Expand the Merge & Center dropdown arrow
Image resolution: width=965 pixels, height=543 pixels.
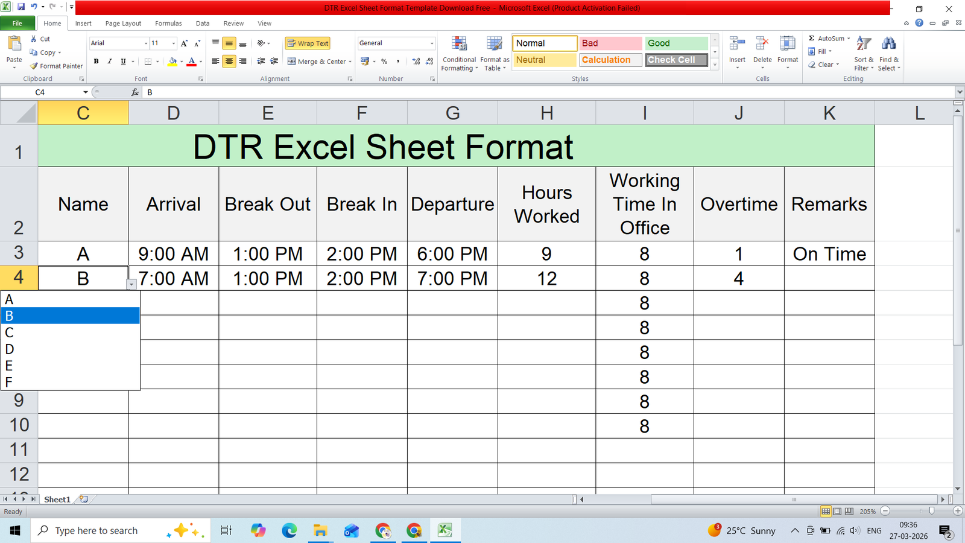pos(350,62)
